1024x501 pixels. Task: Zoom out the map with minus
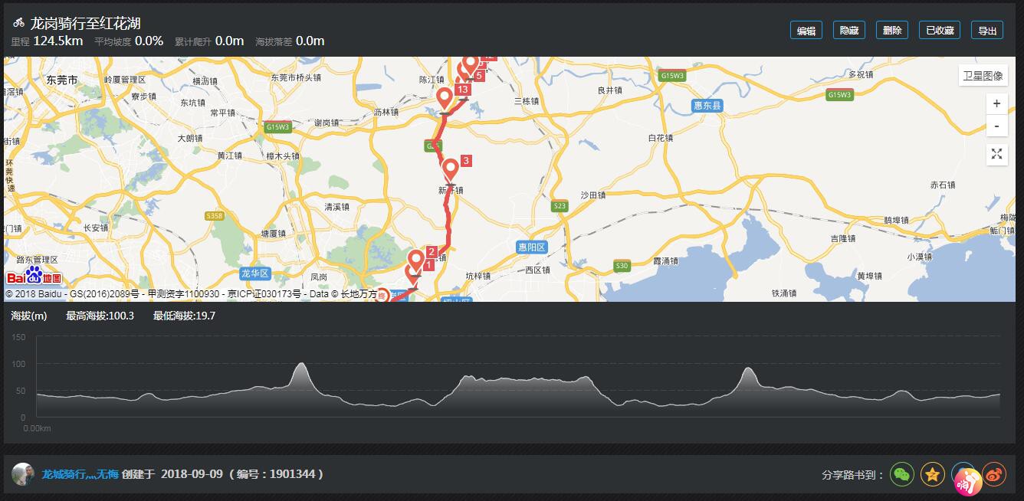pyautogui.click(x=996, y=126)
